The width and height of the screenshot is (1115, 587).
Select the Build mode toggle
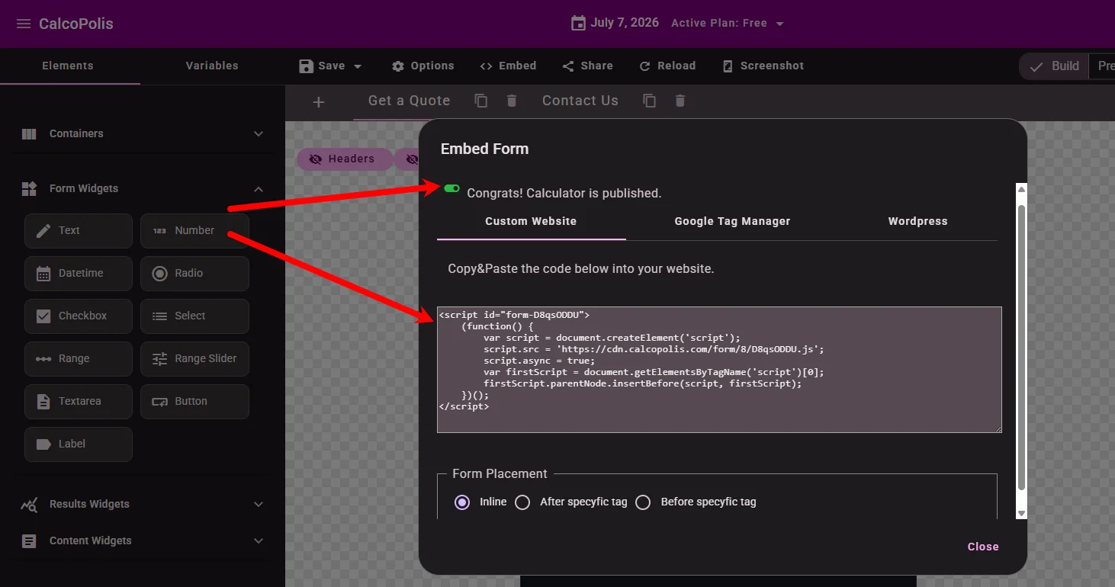coord(1054,66)
